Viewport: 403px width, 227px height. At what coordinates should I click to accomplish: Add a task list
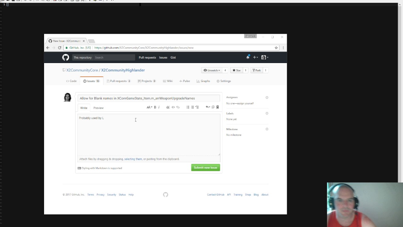click(x=197, y=107)
